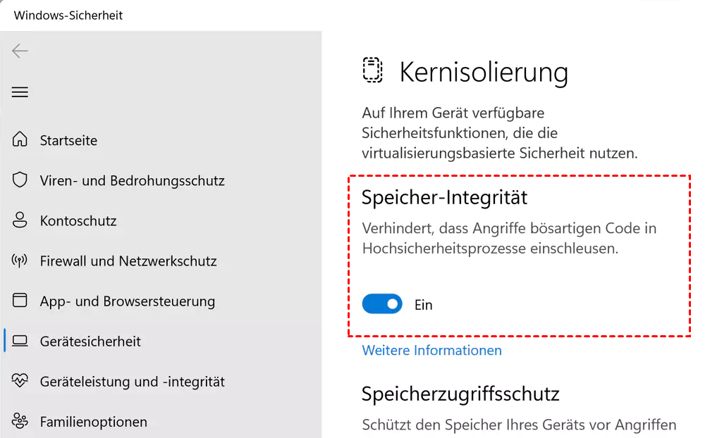Navigate to Geräteleistung und -integrität
Viewport: 717px width, 438px height.
[132, 382]
